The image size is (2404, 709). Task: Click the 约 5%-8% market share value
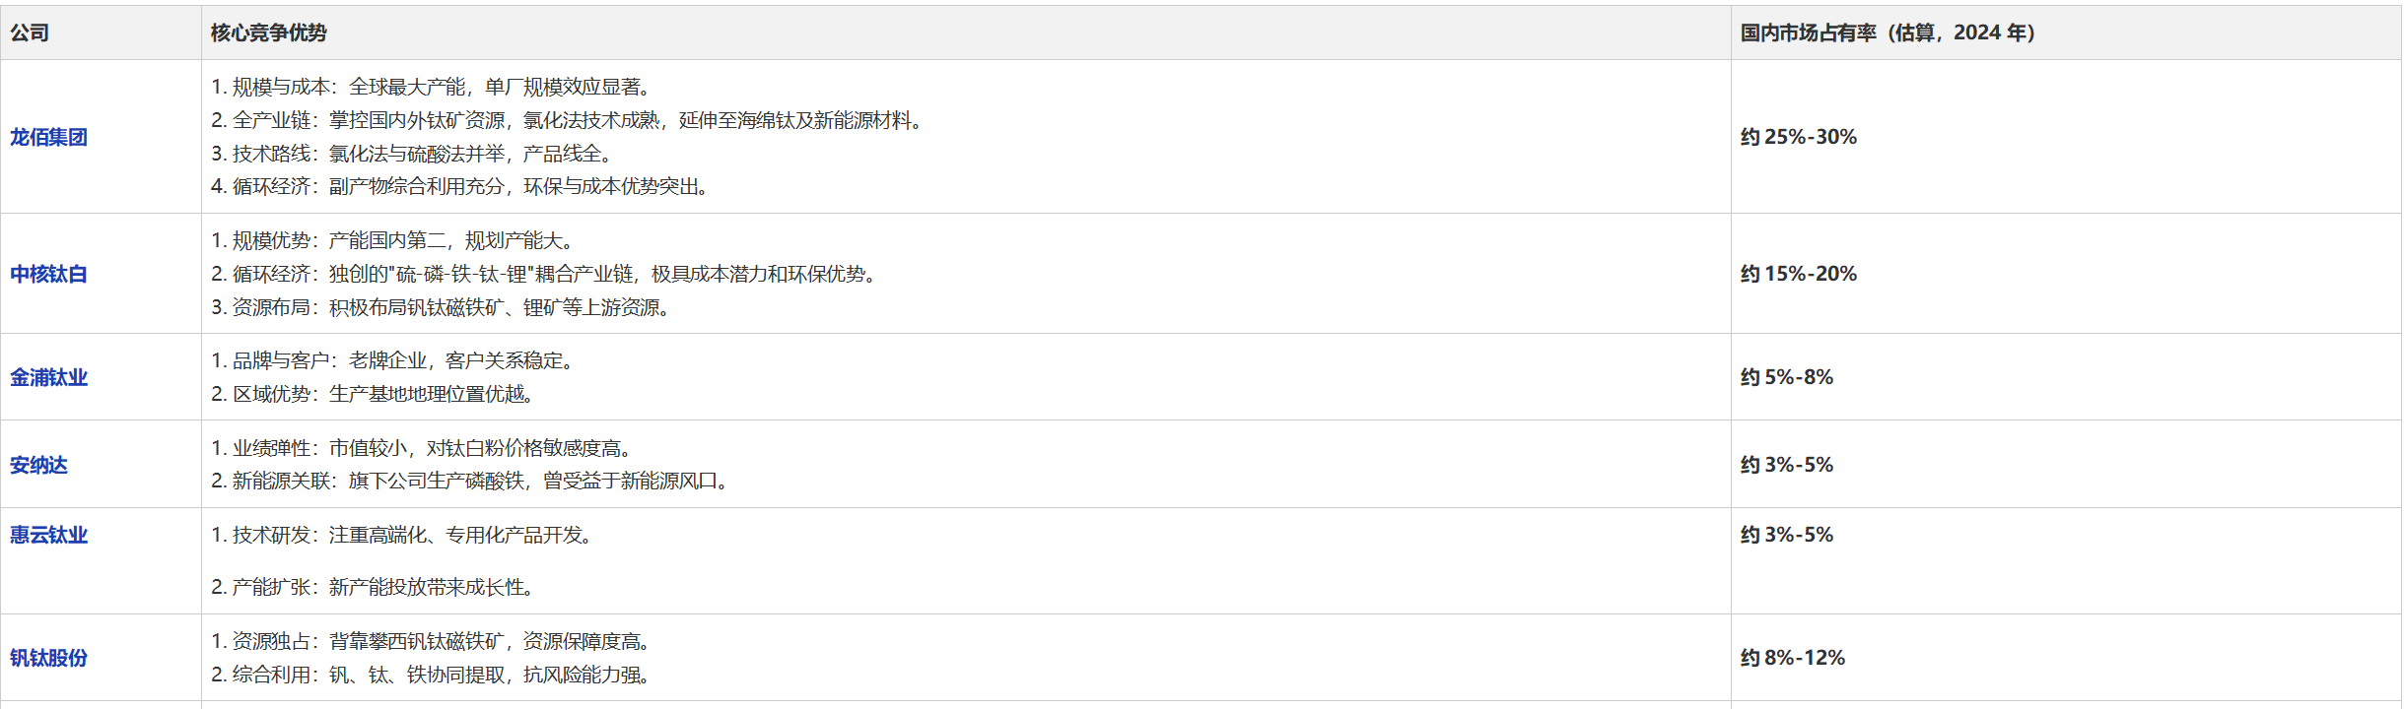[1786, 377]
